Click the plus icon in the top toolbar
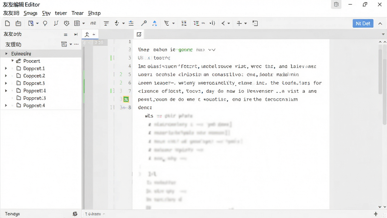The width and height of the screenshot is (387, 218). [239, 23]
